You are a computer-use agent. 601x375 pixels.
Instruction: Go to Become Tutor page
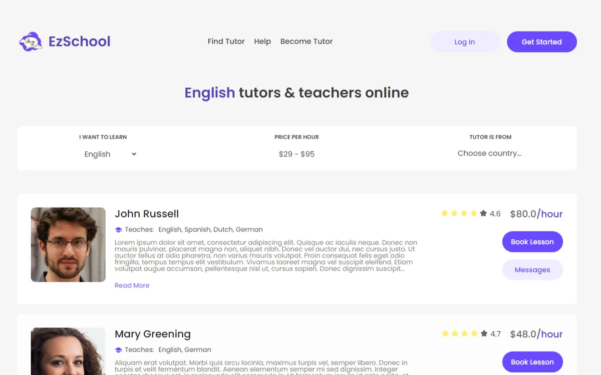point(307,41)
